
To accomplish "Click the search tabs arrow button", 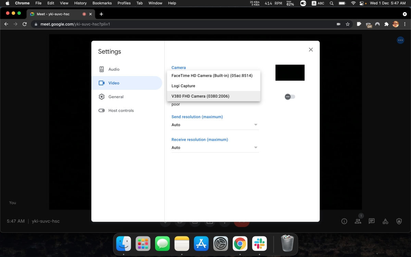I will [x=404, y=14].
